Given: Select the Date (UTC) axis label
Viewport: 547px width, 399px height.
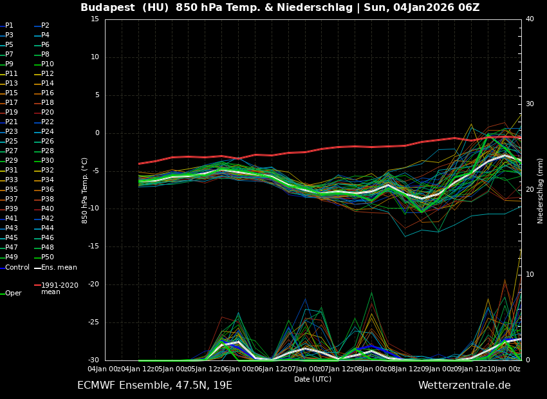Looking at the screenshot, I should coord(313,380).
